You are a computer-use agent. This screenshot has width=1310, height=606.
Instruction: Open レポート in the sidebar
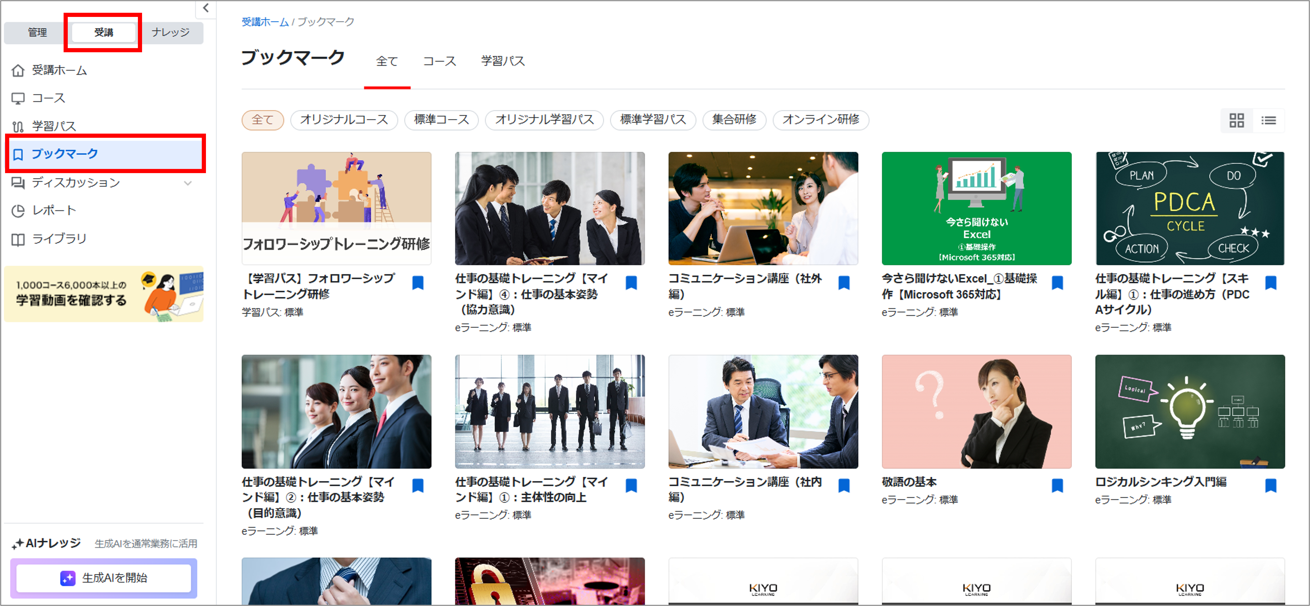[54, 210]
